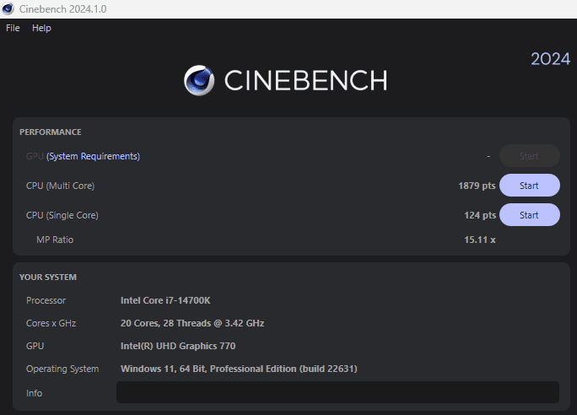Click the 20 Cores, 28 Threads value
The image size is (577, 415).
tap(192, 323)
